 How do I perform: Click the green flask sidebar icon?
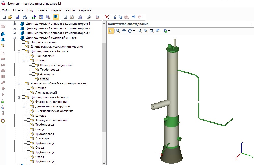click(x=3, y=101)
